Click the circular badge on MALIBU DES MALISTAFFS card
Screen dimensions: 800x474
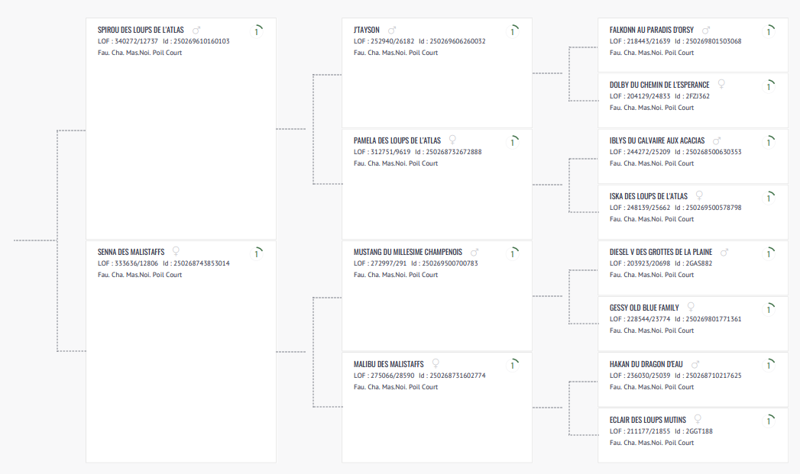tap(513, 365)
